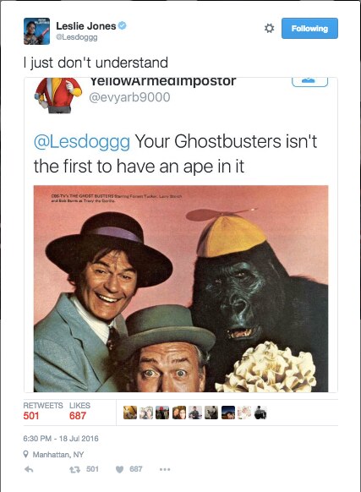
Task: Open the gear settings menu
Action: (269, 28)
